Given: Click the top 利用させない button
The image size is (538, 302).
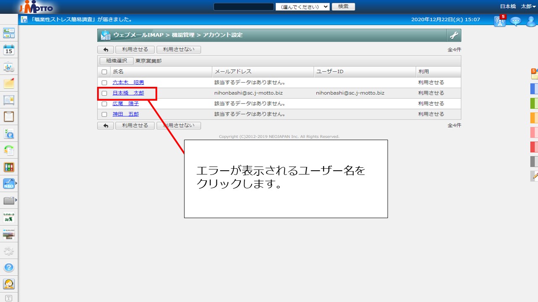Looking at the screenshot, I should 179,49.
